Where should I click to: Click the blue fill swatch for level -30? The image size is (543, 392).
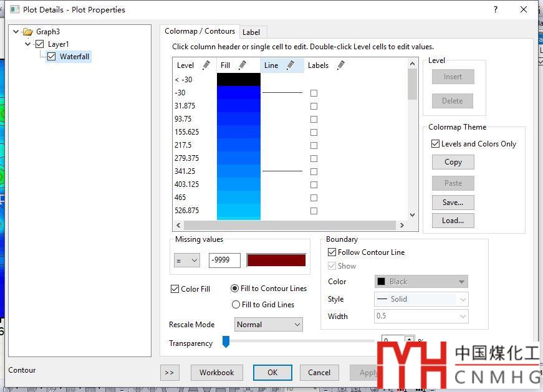pyautogui.click(x=239, y=92)
